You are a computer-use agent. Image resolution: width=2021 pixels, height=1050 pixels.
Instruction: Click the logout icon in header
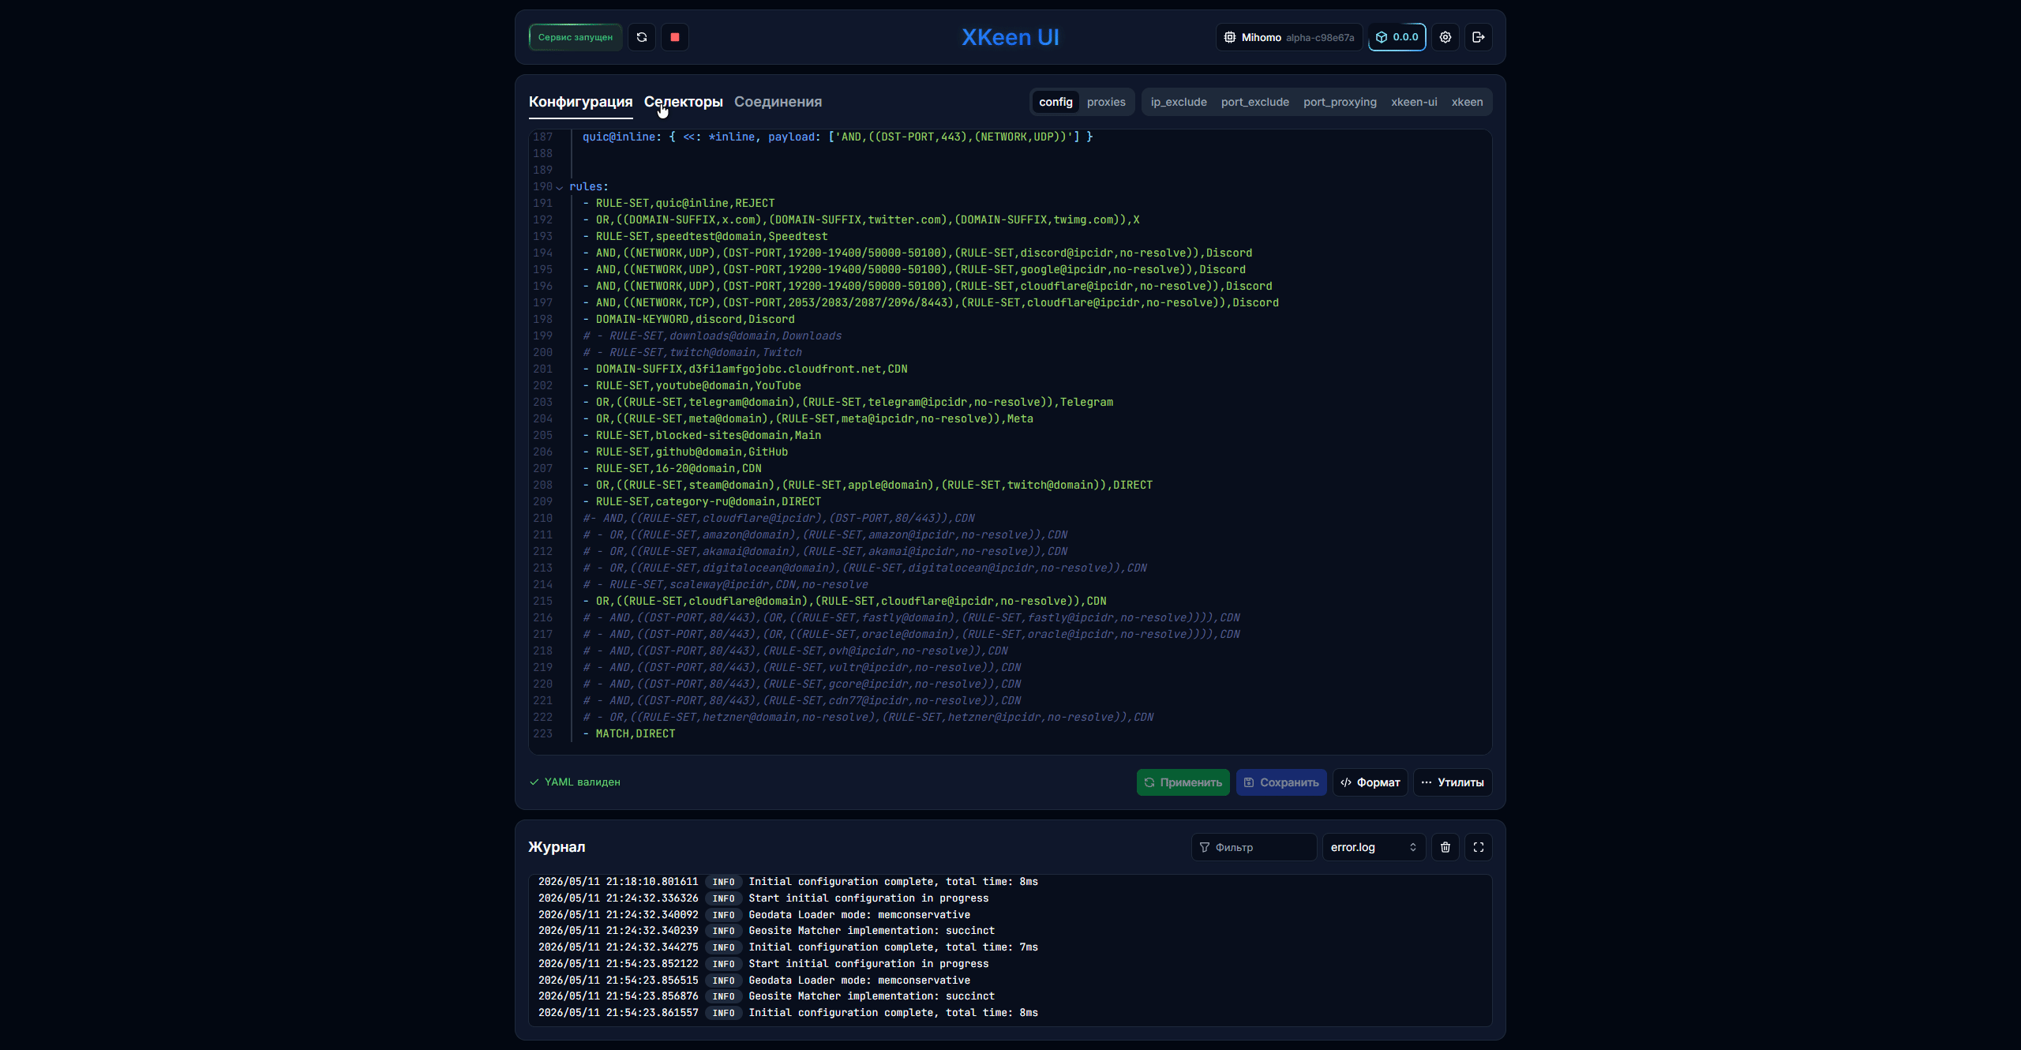tap(1479, 37)
